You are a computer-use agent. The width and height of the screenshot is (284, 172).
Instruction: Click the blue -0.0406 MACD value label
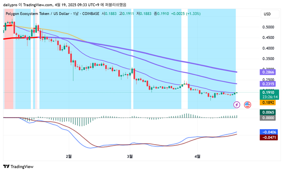pos(269,132)
